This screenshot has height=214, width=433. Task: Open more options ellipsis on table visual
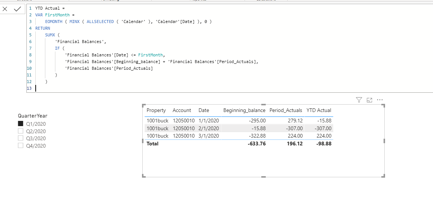[x=380, y=100]
